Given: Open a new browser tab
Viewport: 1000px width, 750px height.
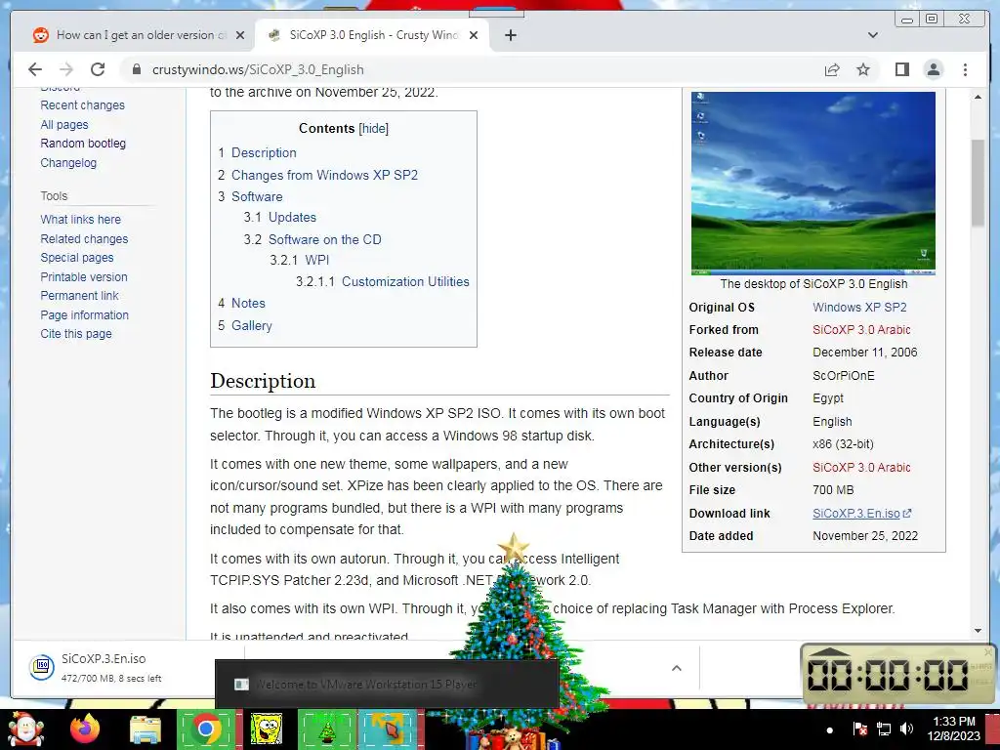Looking at the screenshot, I should coord(510,35).
